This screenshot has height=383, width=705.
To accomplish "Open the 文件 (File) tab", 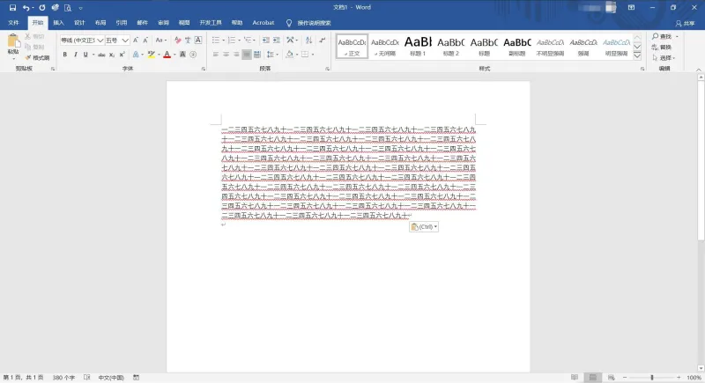I will point(13,23).
